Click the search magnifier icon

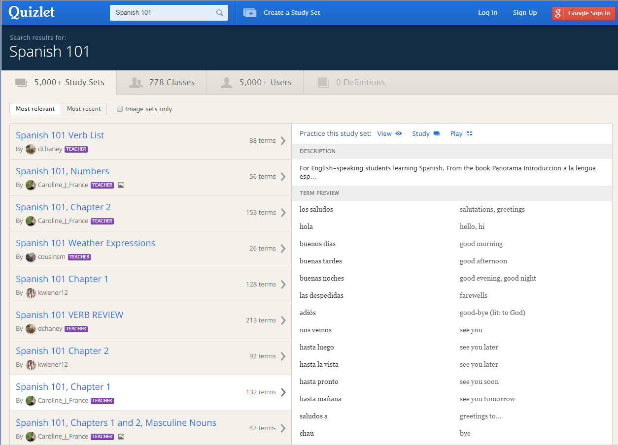click(x=220, y=13)
